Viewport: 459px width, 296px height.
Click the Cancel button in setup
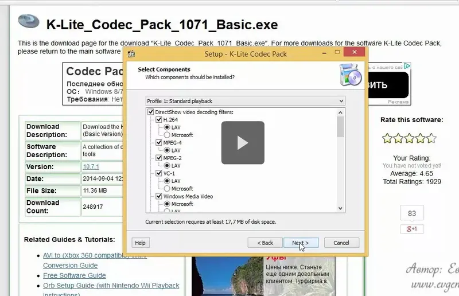341,243
